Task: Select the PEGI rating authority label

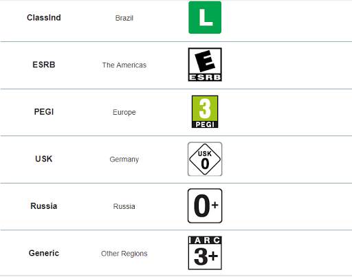Action: tap(44, 112)
